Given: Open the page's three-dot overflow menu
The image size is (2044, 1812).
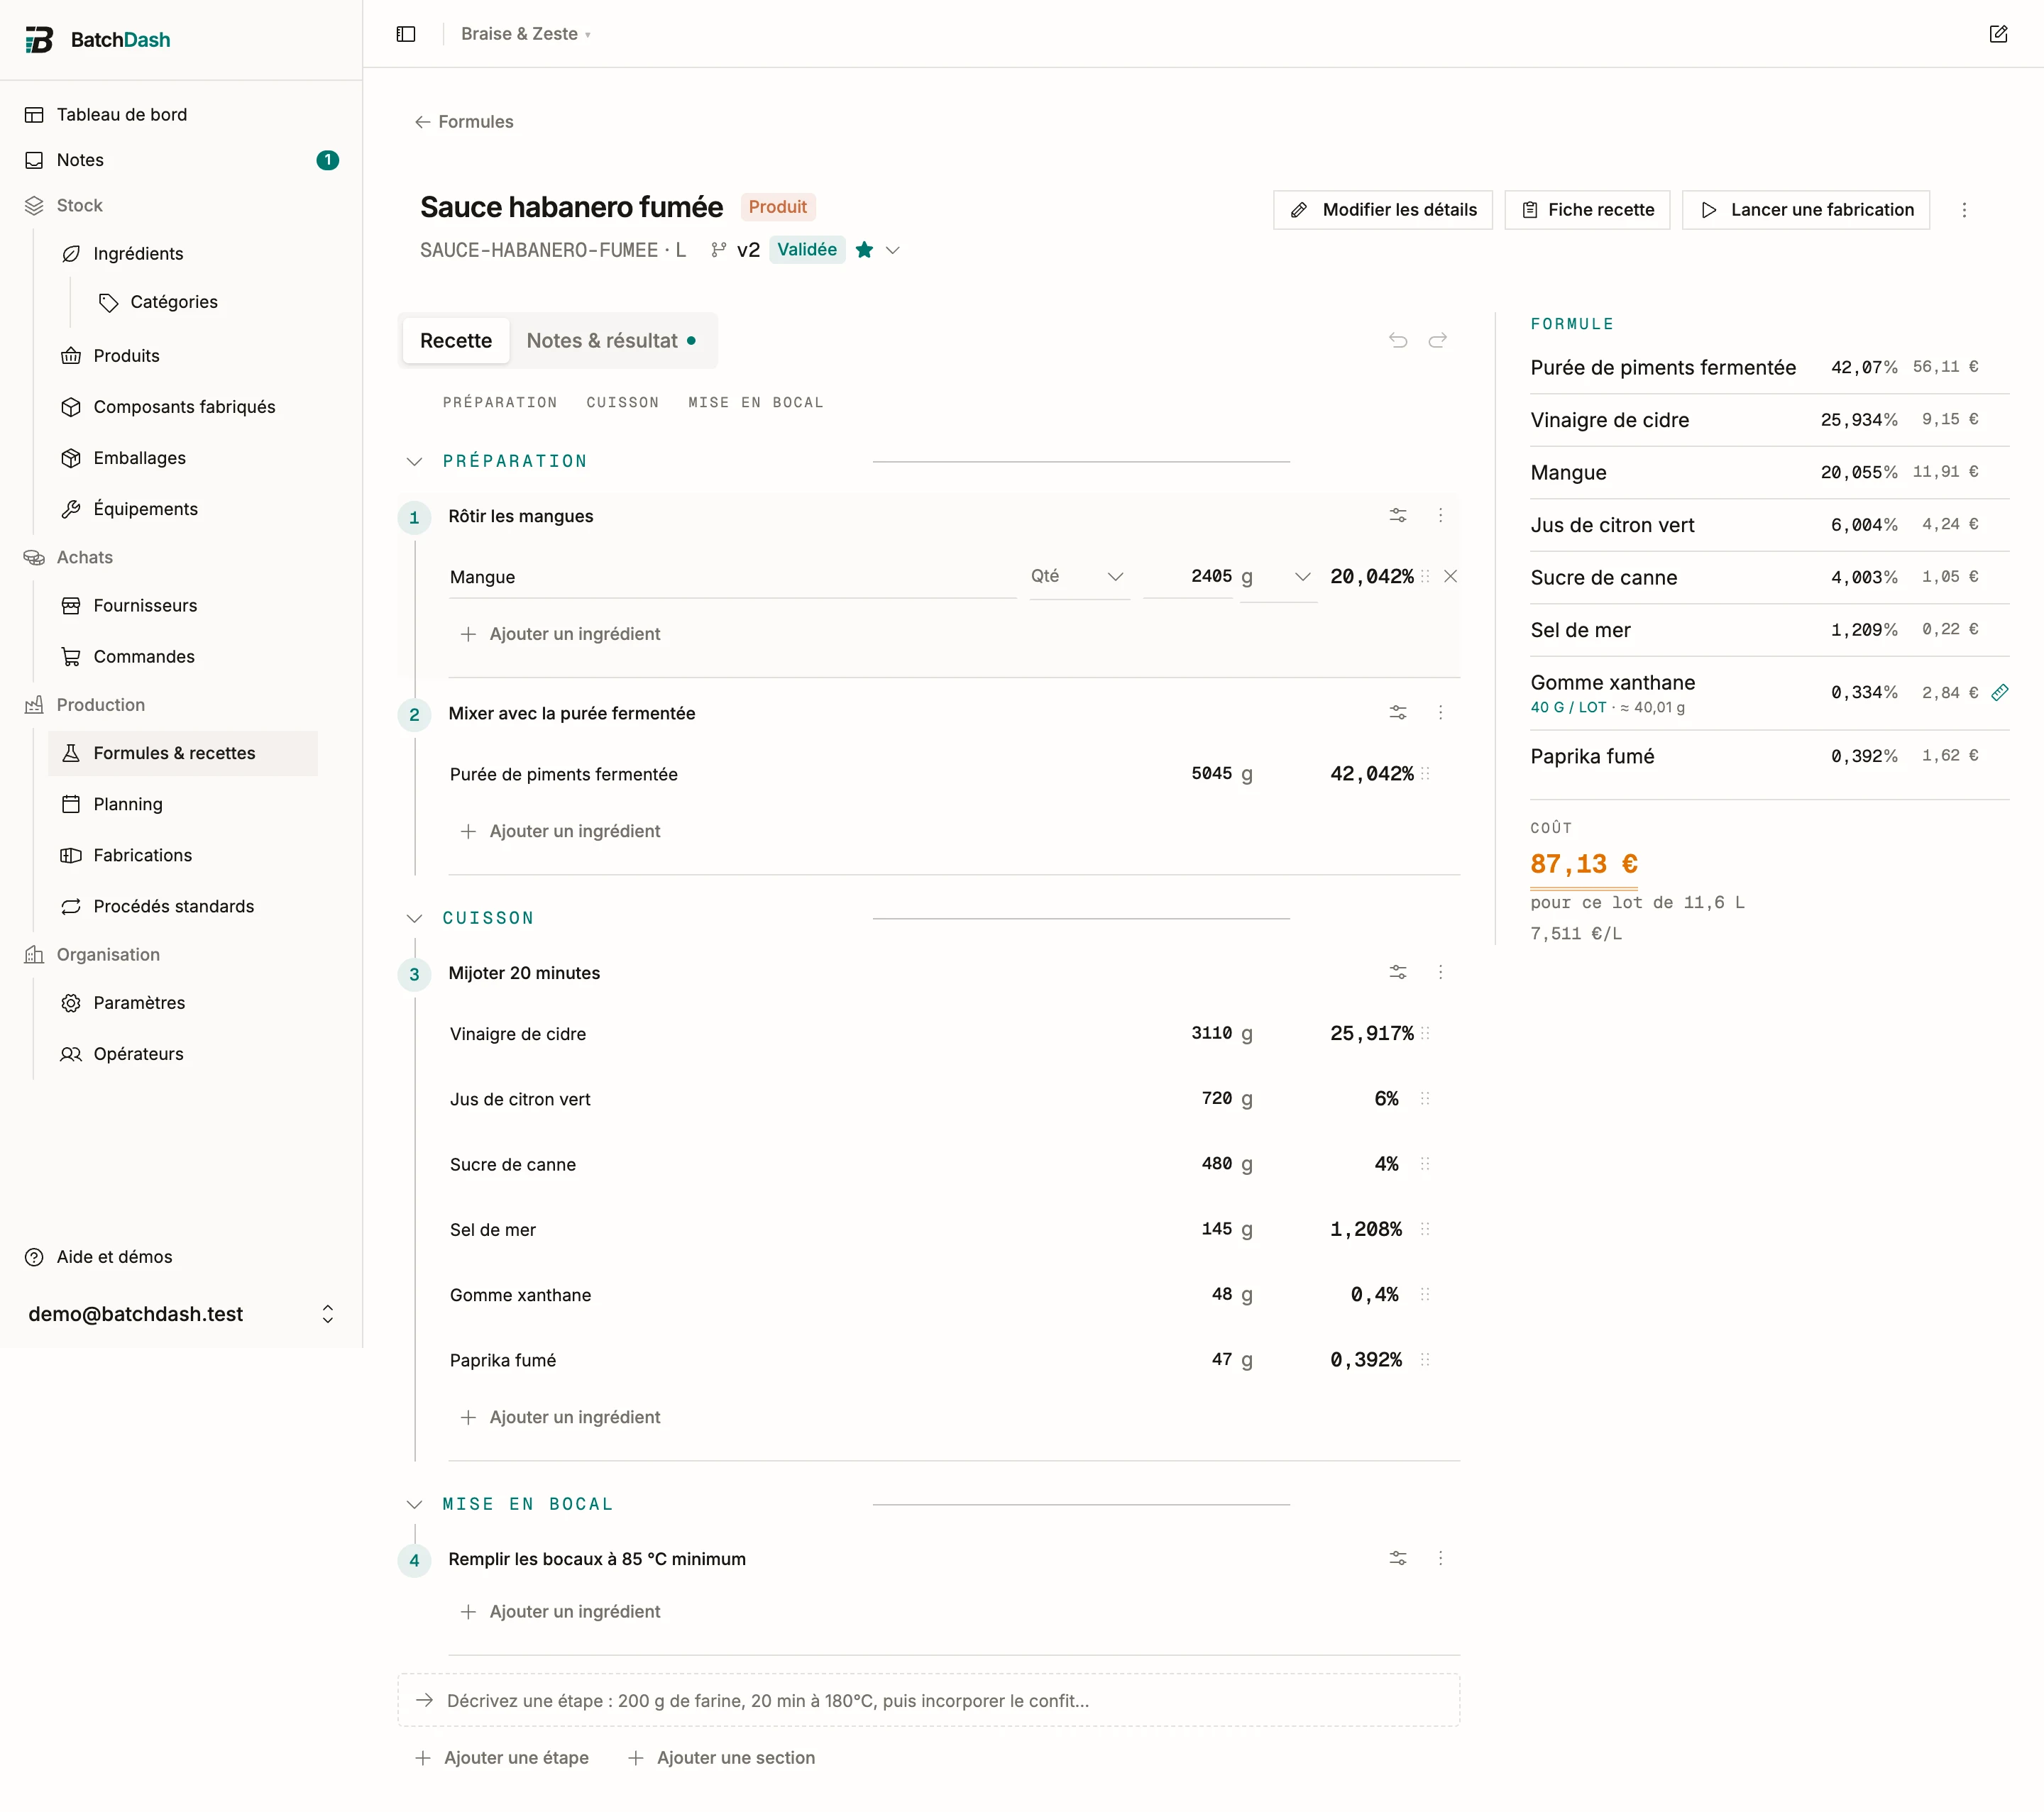Looking at the screenshot, I should (x=1964, y=210).
